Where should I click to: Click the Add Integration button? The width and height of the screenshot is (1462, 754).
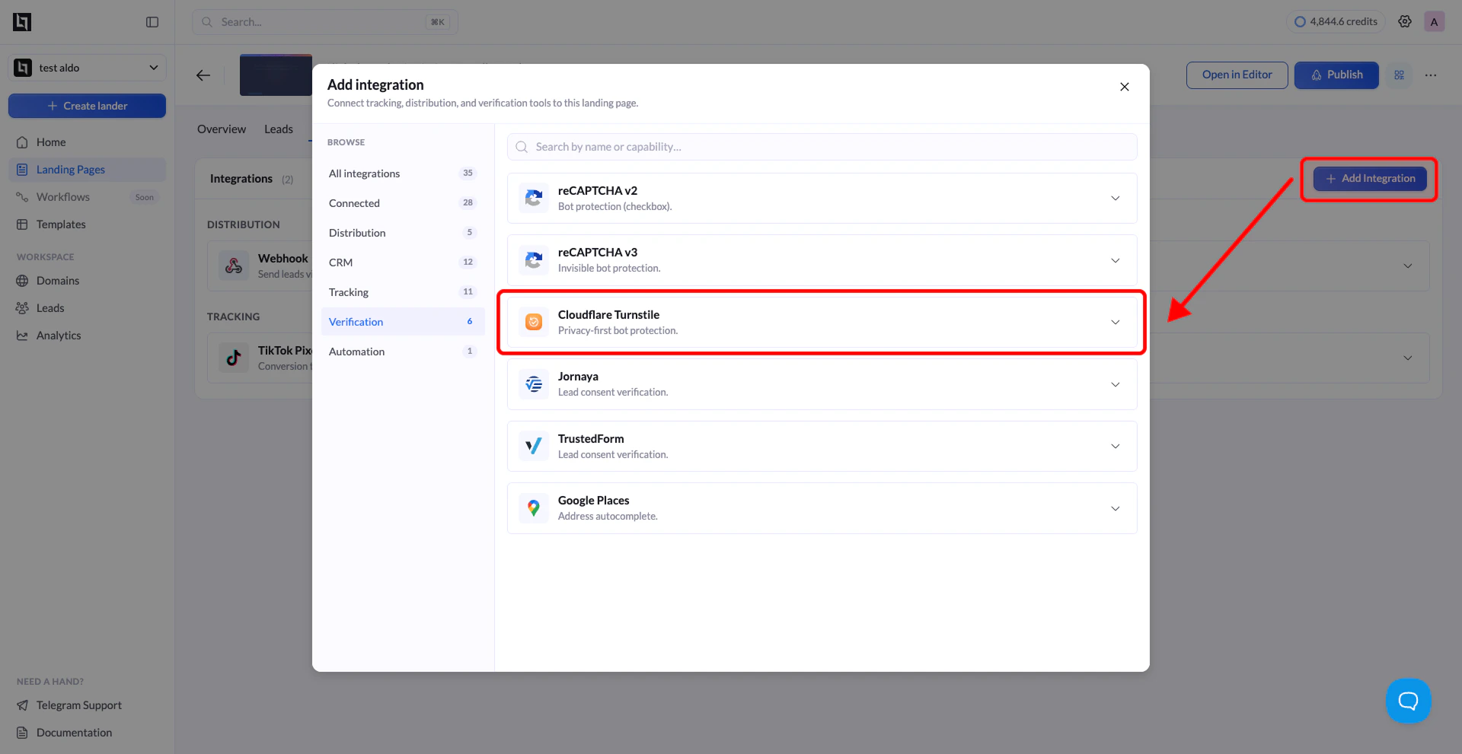coord(1370,179)
